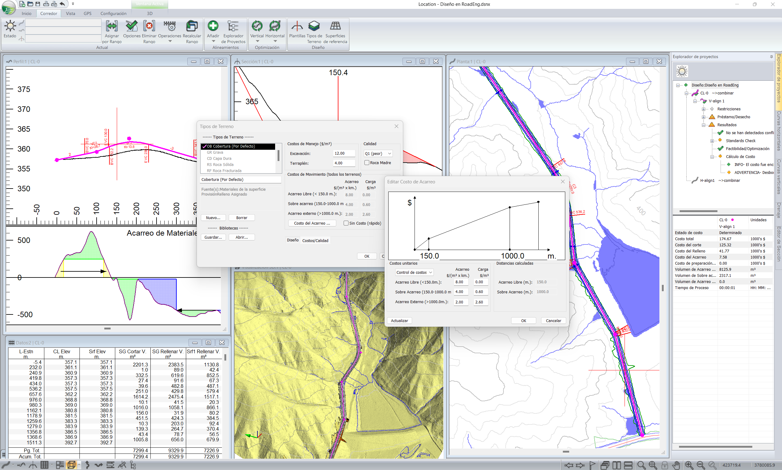Click the flag marker icon in status bar
The height and width of the screenshot is (470, 782).
(592, 465)
